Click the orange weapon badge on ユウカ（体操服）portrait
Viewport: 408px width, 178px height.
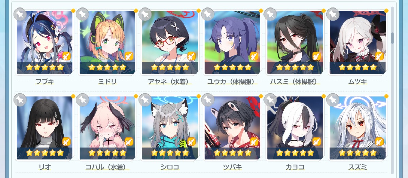[254, 55]
